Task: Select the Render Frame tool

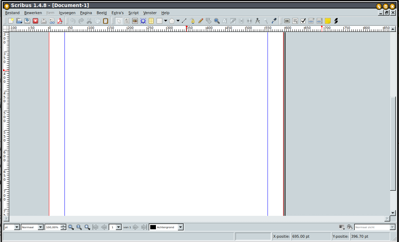Action: (x=143, y=21)
